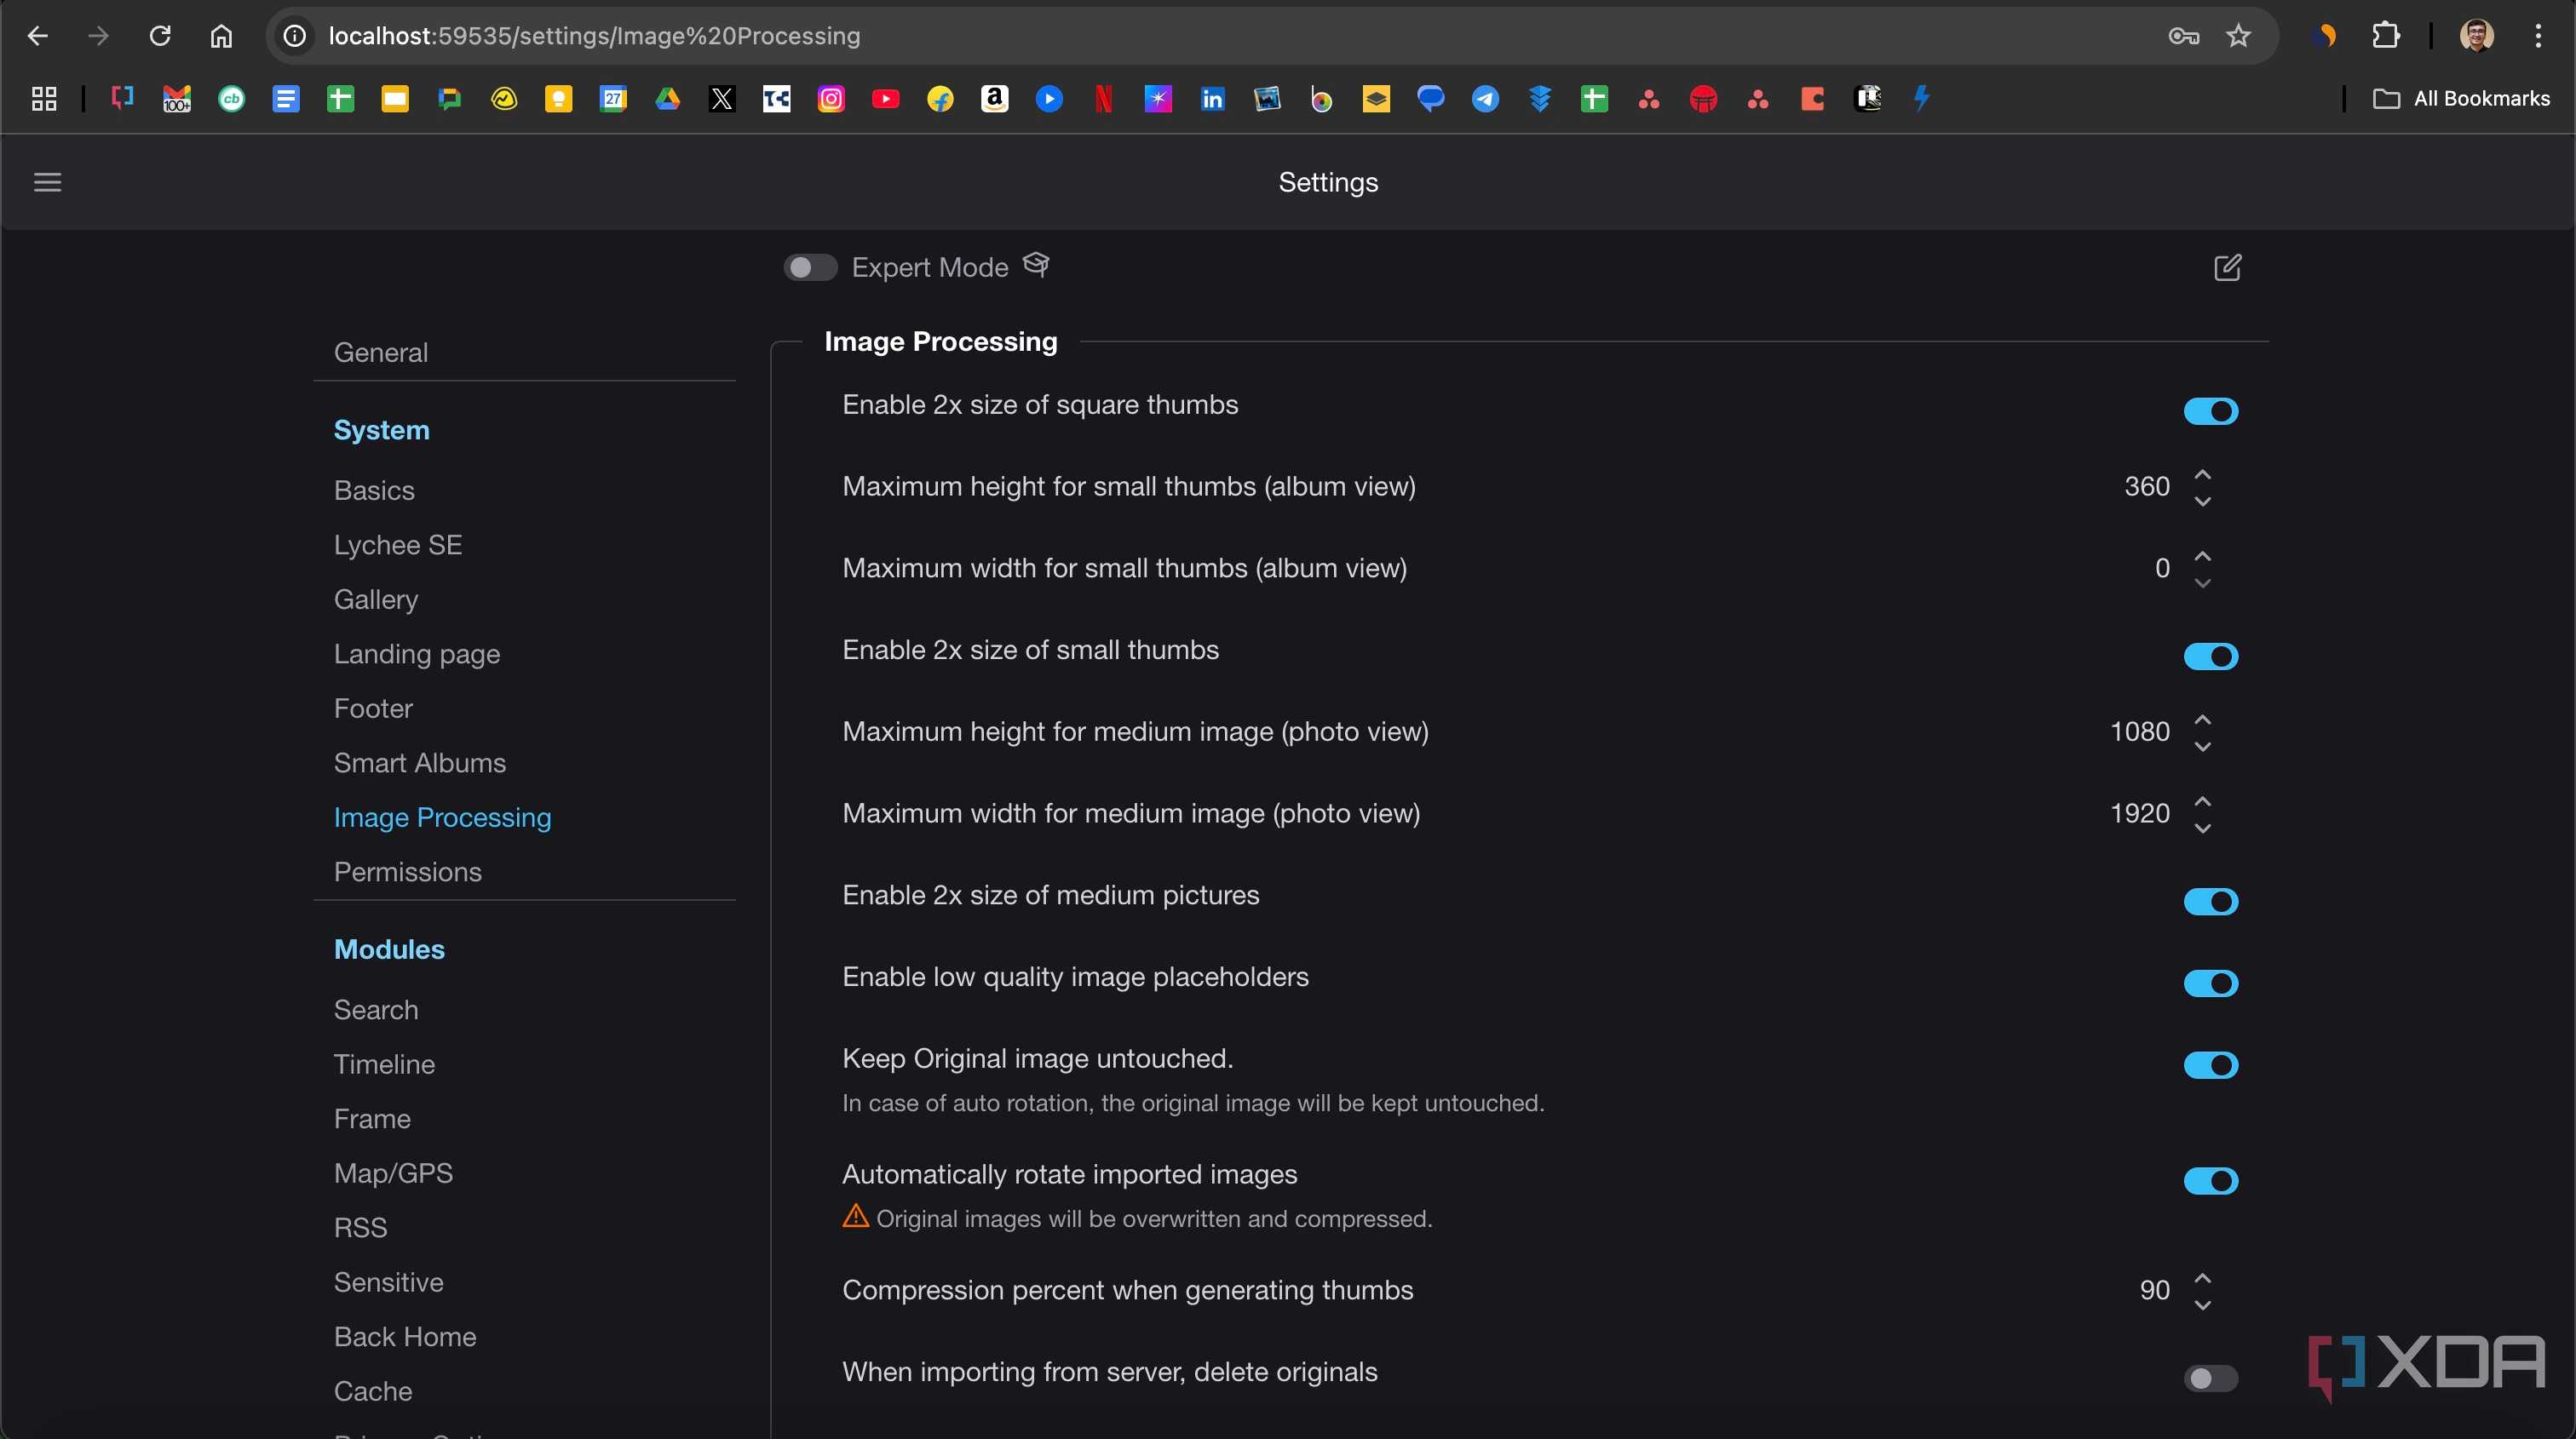
Task: Toggle Enable 2x size of medium pictures
Action: coord(2210,902)
